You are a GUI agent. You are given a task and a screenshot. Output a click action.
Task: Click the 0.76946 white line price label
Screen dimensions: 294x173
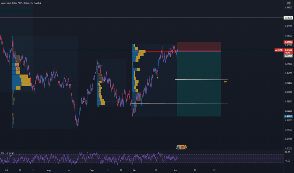(x=288, y=18)
